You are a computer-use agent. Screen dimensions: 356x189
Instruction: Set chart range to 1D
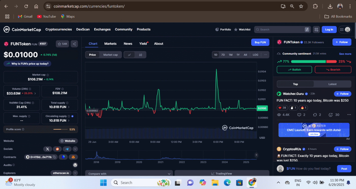point(216,55)
